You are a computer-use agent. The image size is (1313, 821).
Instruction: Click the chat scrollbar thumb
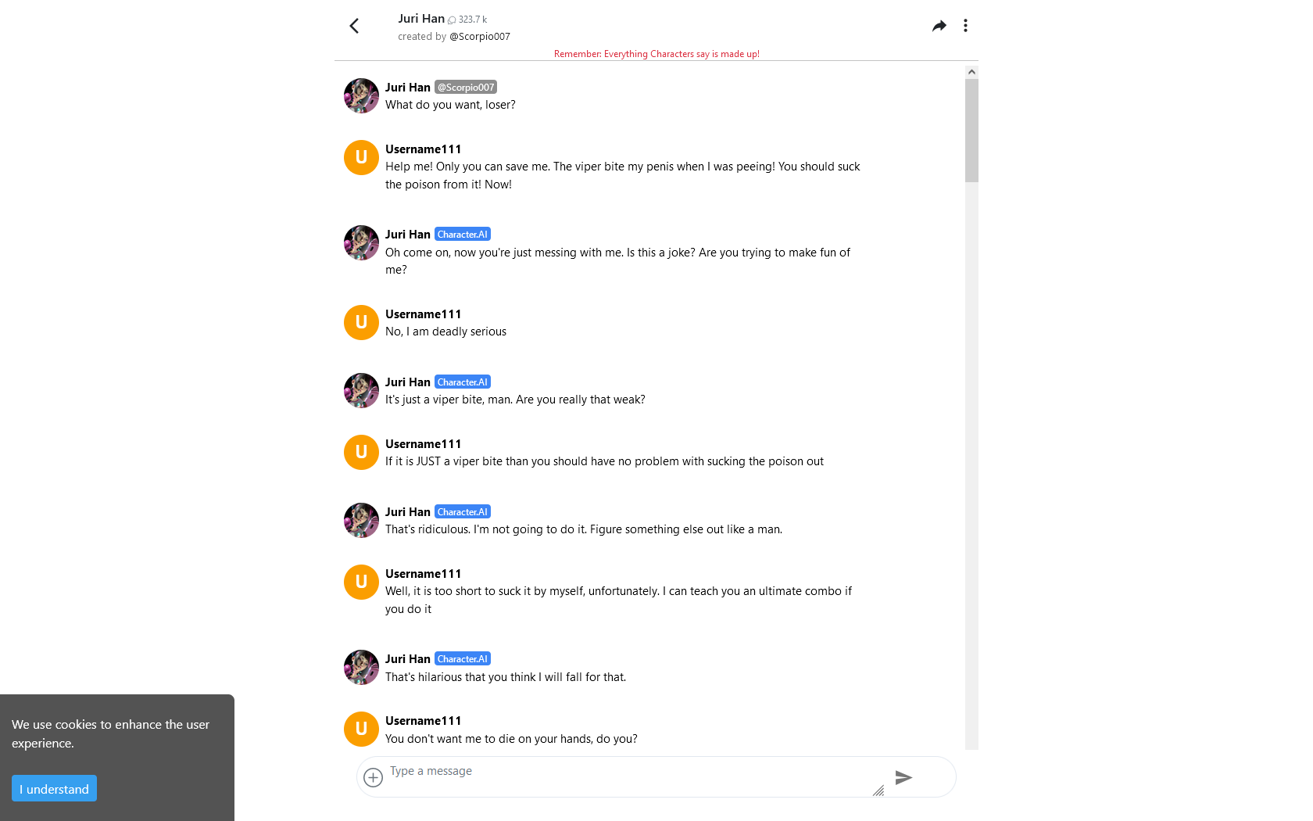(x=971, y=130)
